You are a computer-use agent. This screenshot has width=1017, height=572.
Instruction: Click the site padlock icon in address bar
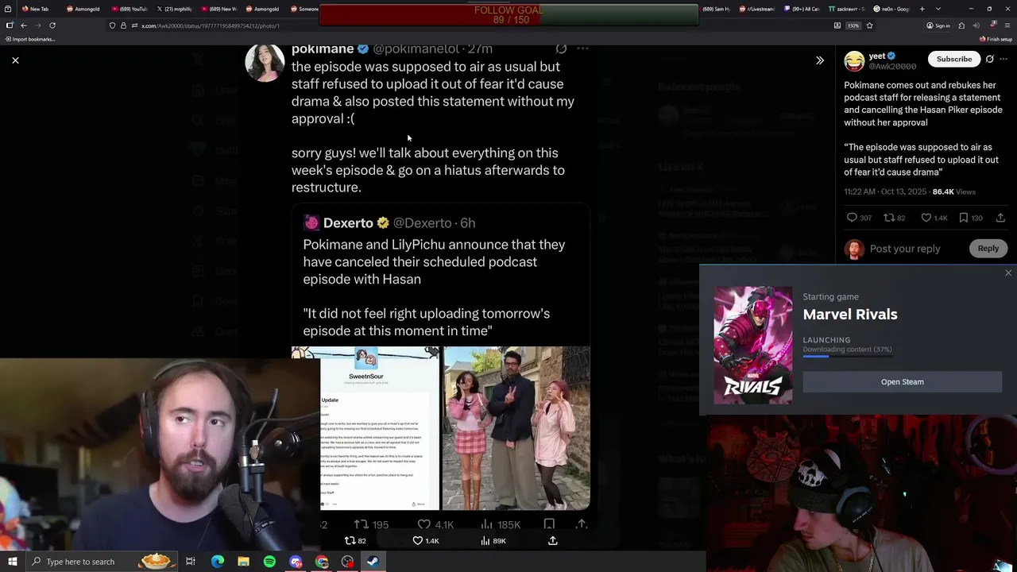pyautogui.click(x=122, y=25)
